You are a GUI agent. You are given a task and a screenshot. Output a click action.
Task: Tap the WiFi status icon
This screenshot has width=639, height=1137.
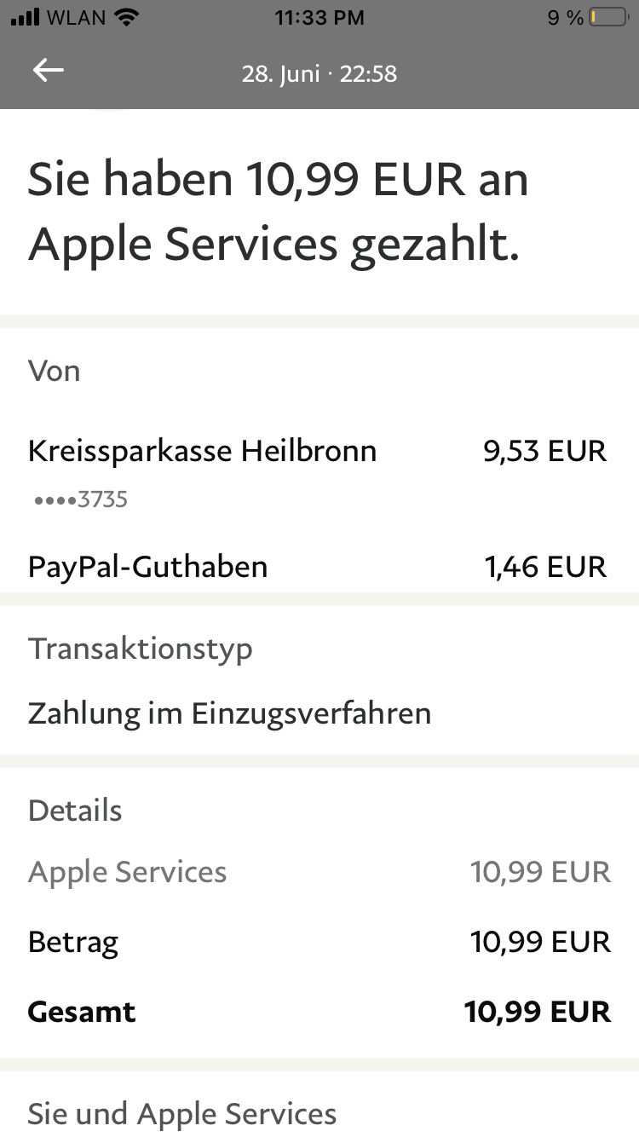coord(125,18)
